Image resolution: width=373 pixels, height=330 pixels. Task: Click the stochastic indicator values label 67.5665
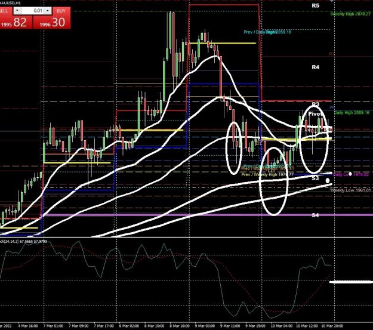(24, 242)
